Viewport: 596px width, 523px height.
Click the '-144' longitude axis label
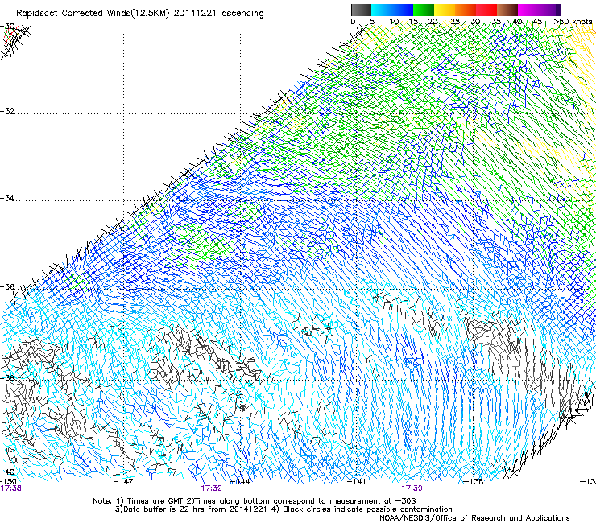click(240, 482)
